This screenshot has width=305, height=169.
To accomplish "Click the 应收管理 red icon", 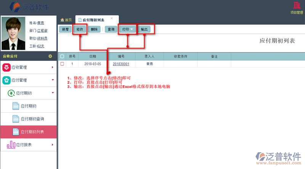I will [x=6, y=67].
